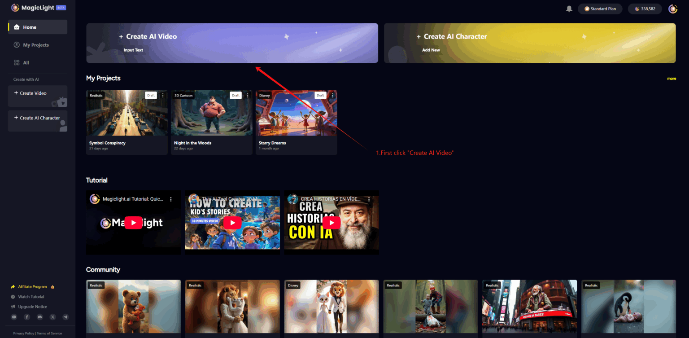Click the Create AI Character banner
Image resolution: width=689 pixels, height=338 pixels.
[529, 43]
